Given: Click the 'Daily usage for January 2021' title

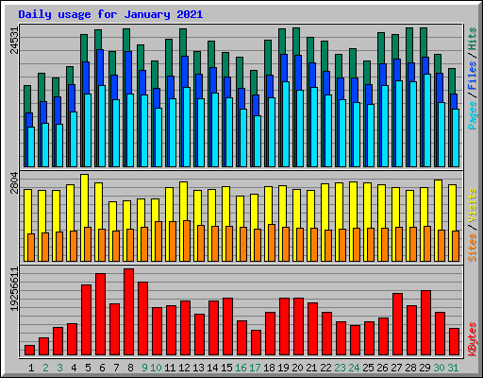Looking at the screenshot, I should [x=110, y=14].
